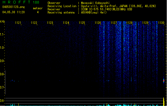Image resolution: width=167 pixels, height=106 pixels.
Task: Click the 0.6 kHz frequency label
Action: [x=2, y=101]
